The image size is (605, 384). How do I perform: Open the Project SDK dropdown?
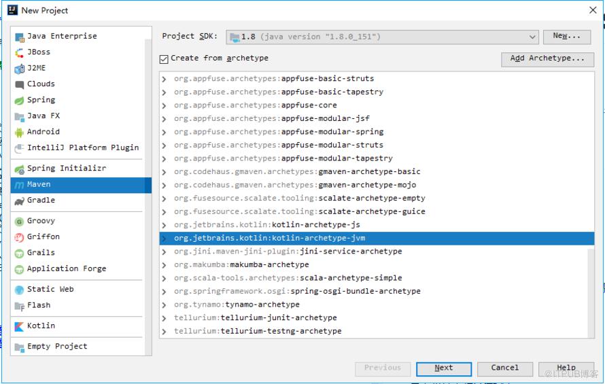(x=382, y=37)
